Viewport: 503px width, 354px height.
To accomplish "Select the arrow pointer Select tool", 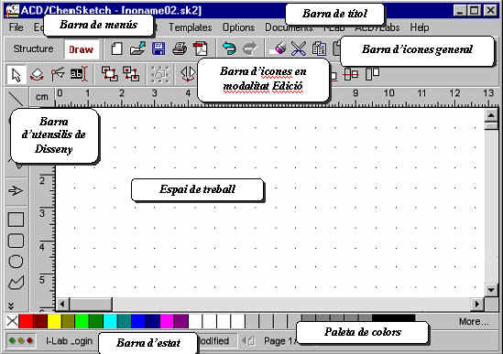I will (16, 75).
